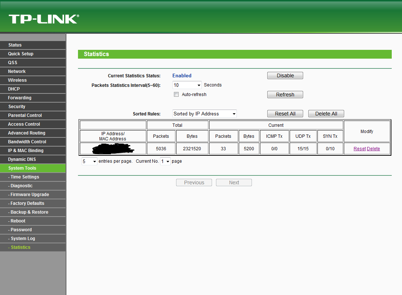Click the IP Address/MAC Address column header
Image resolution: width=402 pixels, height=295 pixels.
(x=113, y=136)
